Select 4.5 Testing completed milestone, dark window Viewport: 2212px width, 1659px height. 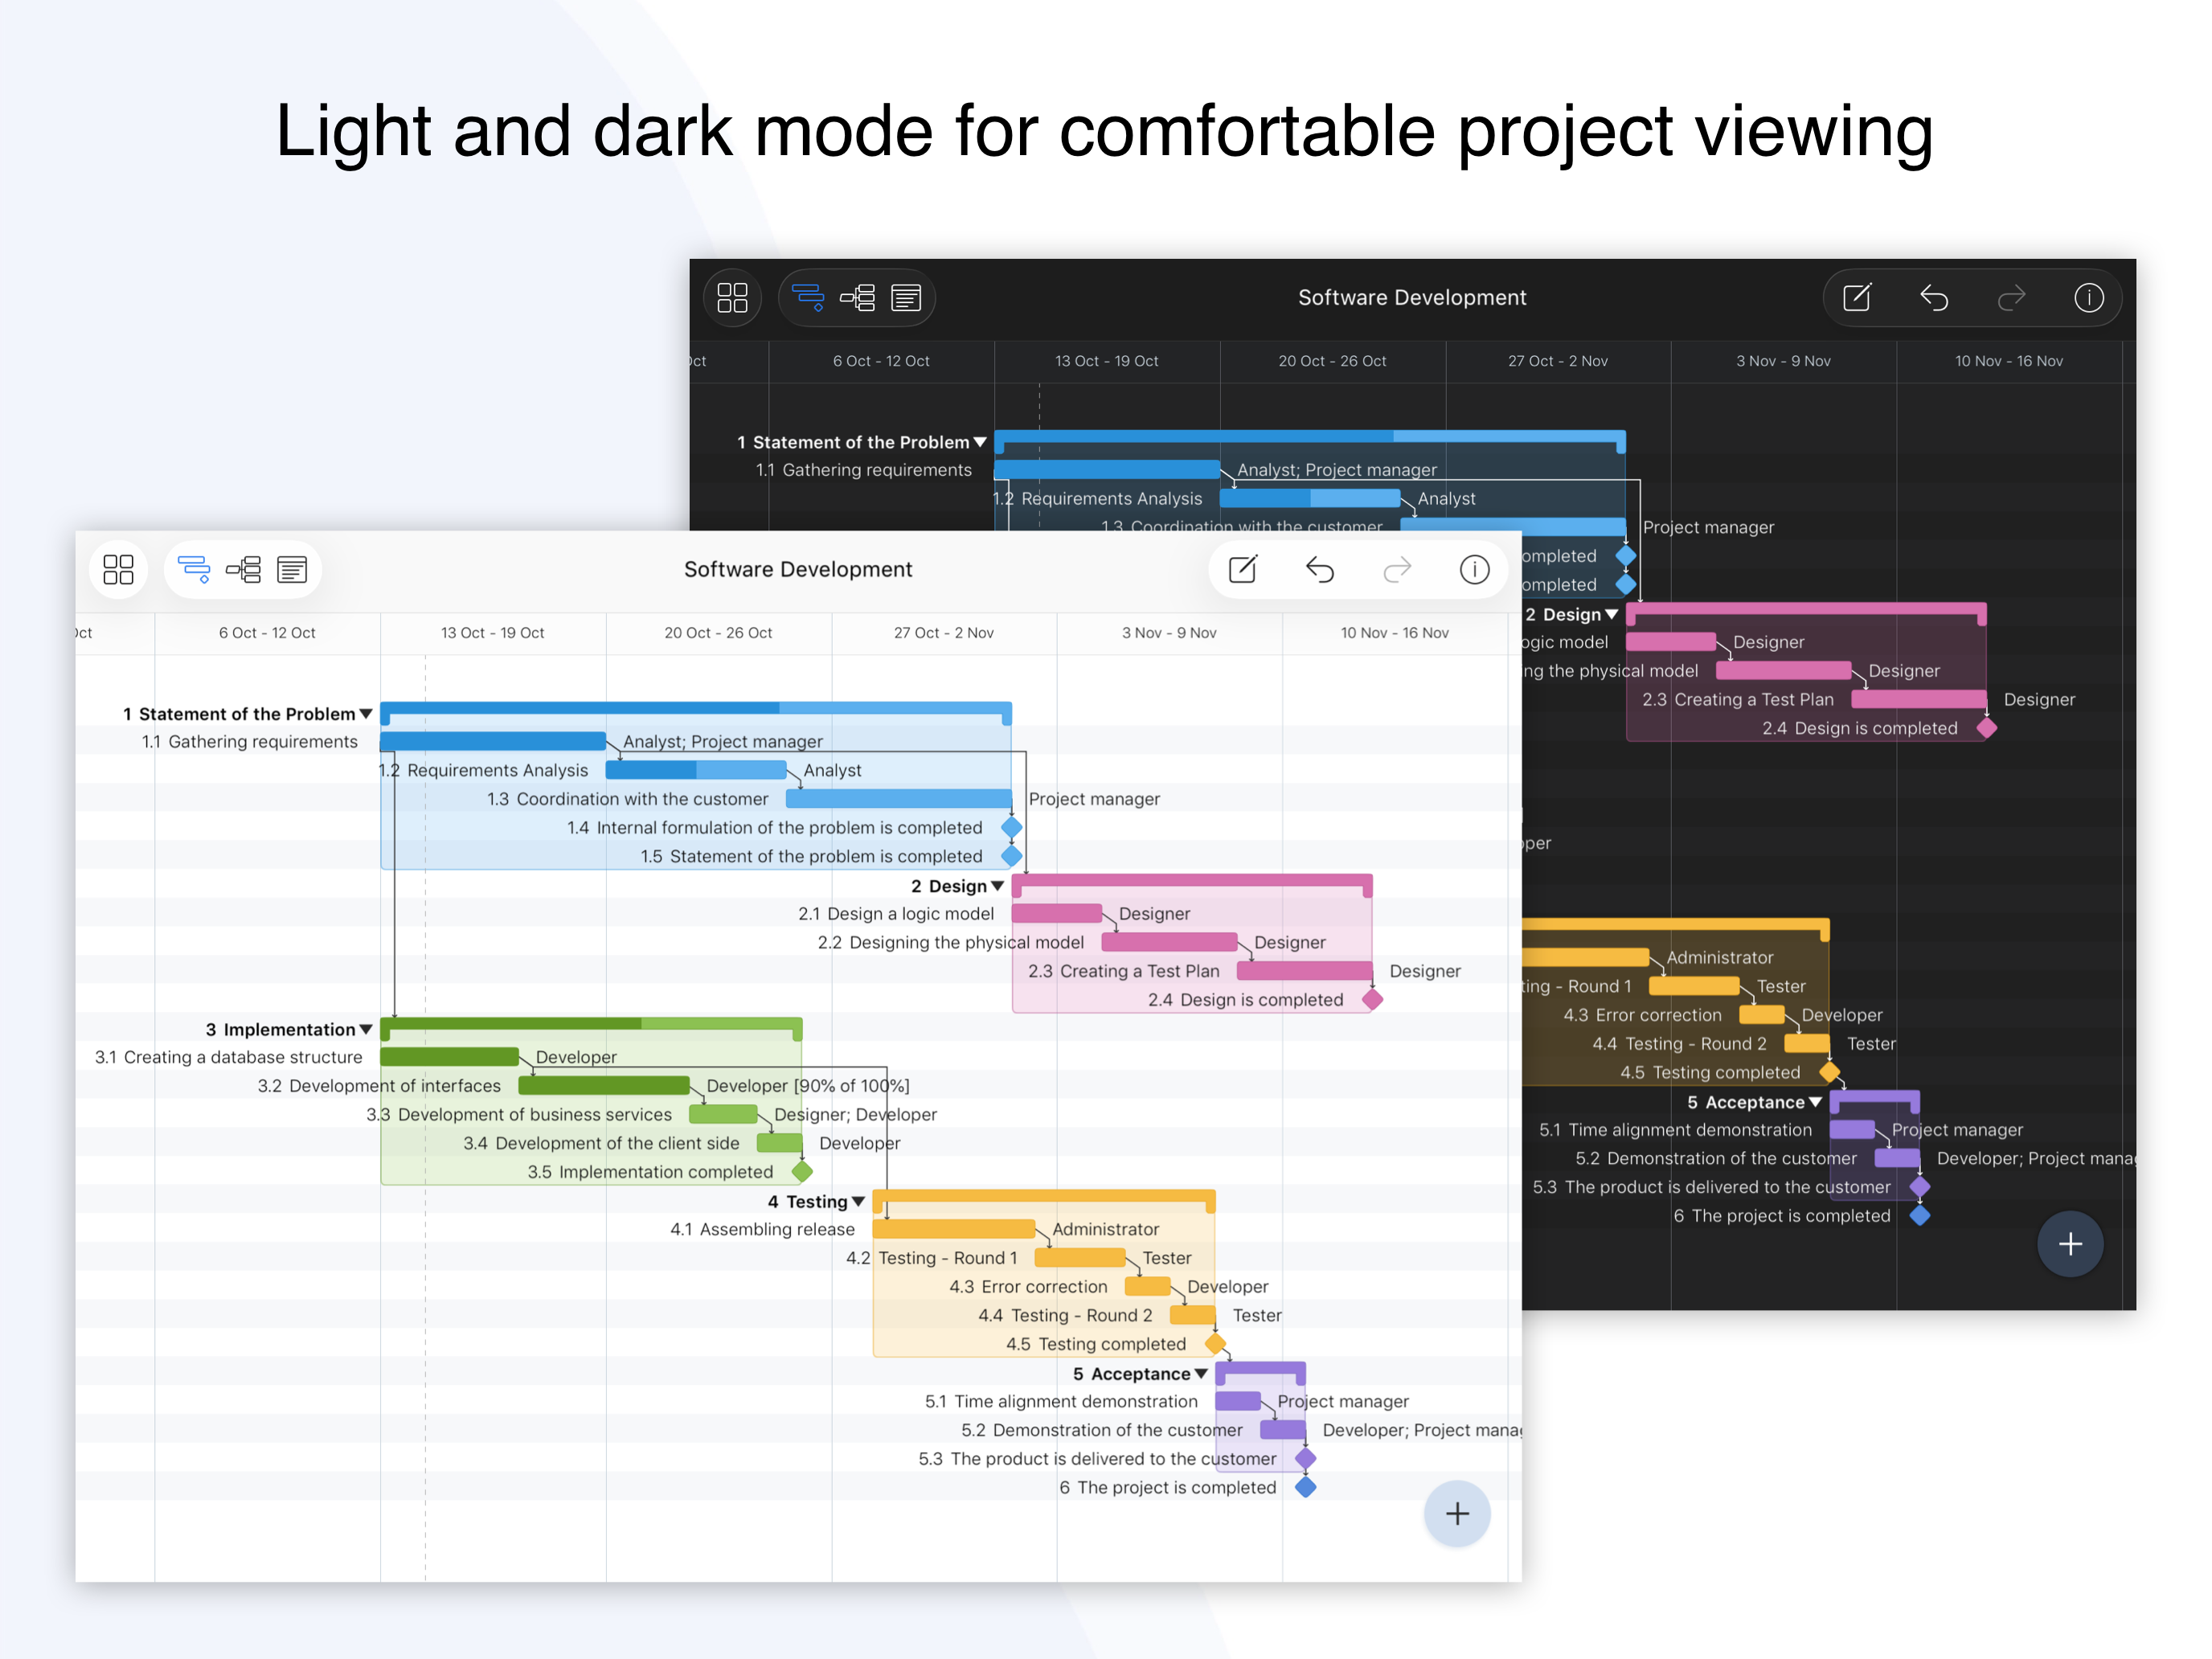tap(1830, 1073)
